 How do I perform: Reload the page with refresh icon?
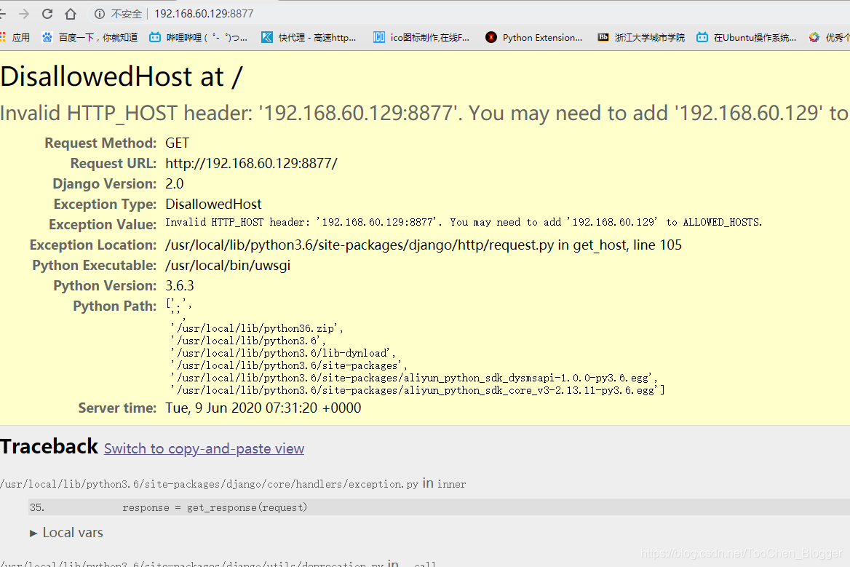tap(47, 14)
